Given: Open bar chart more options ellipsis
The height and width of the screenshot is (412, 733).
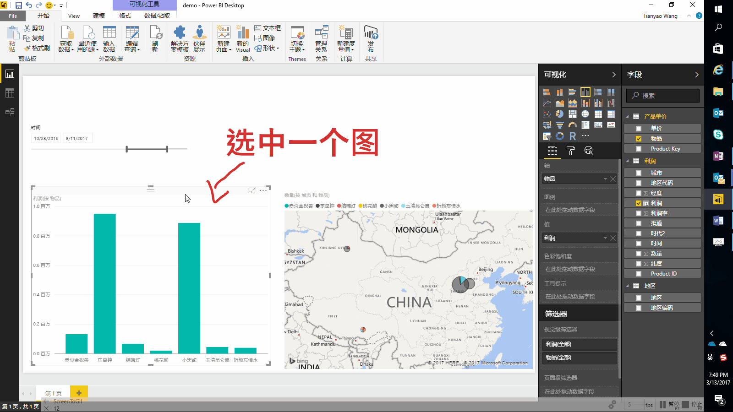Looking at the screenshot, I should tap(263, 190).
